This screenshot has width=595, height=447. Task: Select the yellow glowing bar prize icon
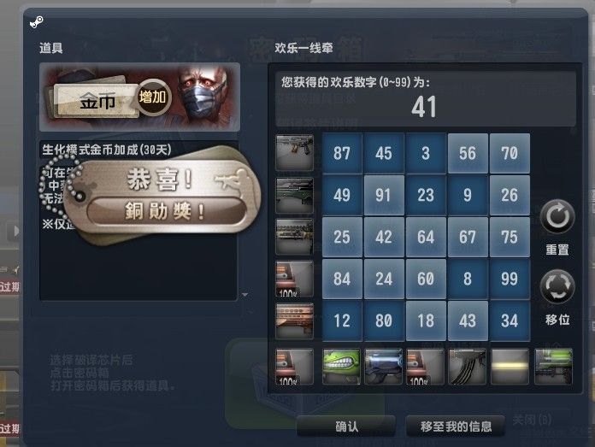click(x=510, y=367)
